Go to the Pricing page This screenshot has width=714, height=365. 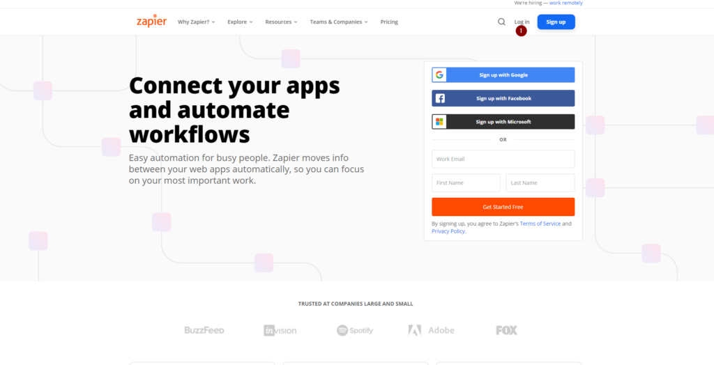(389, 22)
